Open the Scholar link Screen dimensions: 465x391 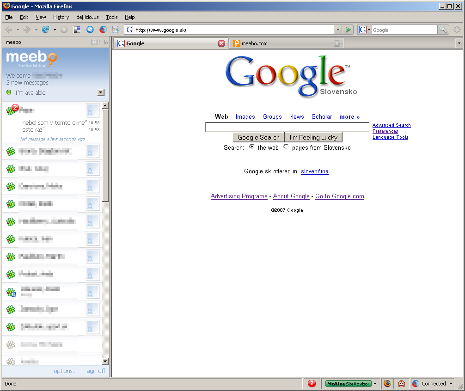click(x=322, y=117)
